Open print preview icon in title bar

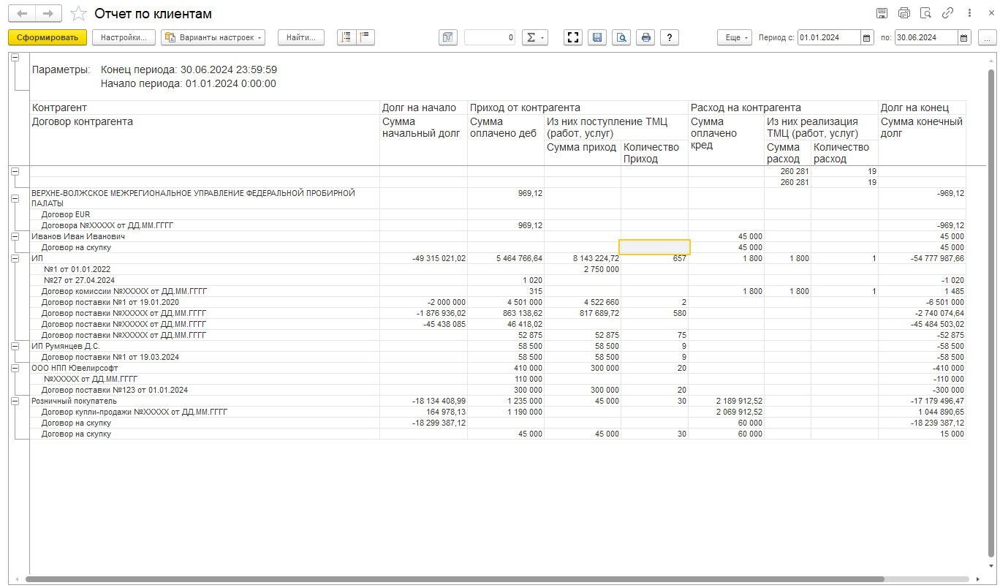(926, 13)
